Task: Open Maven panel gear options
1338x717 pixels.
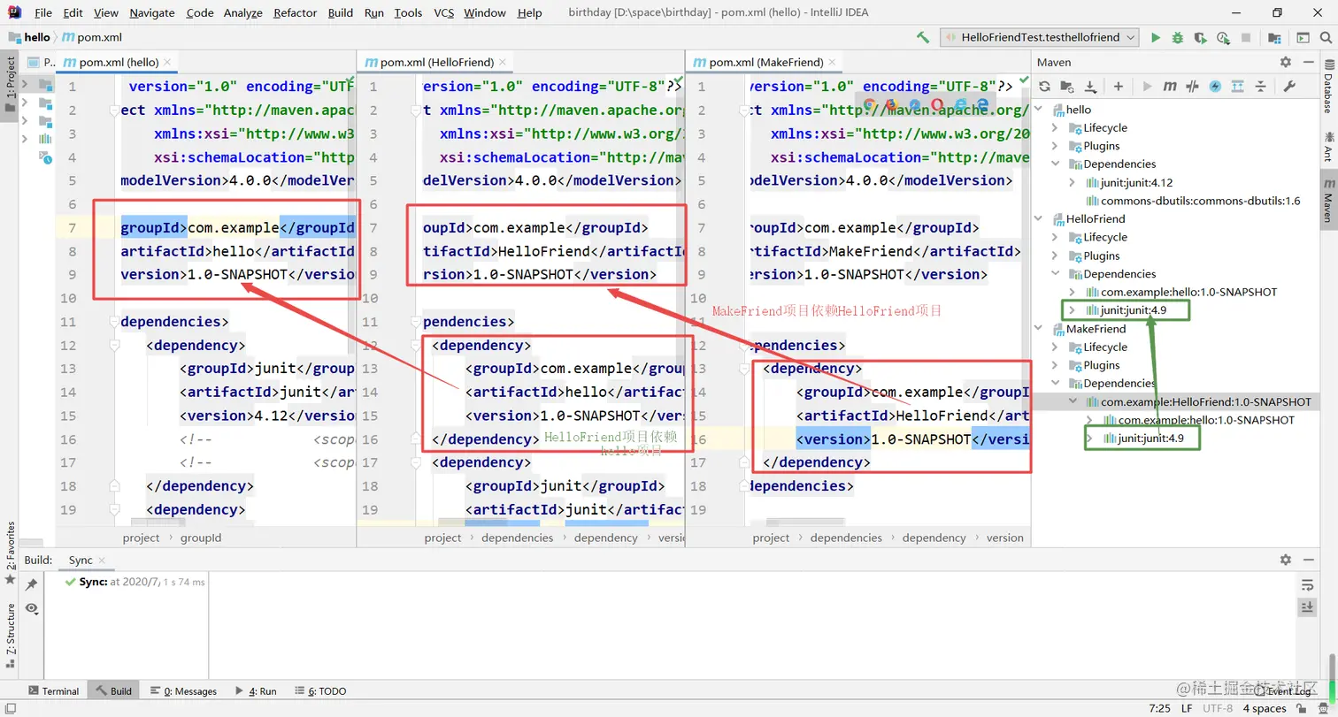Action: (1286, 62)
